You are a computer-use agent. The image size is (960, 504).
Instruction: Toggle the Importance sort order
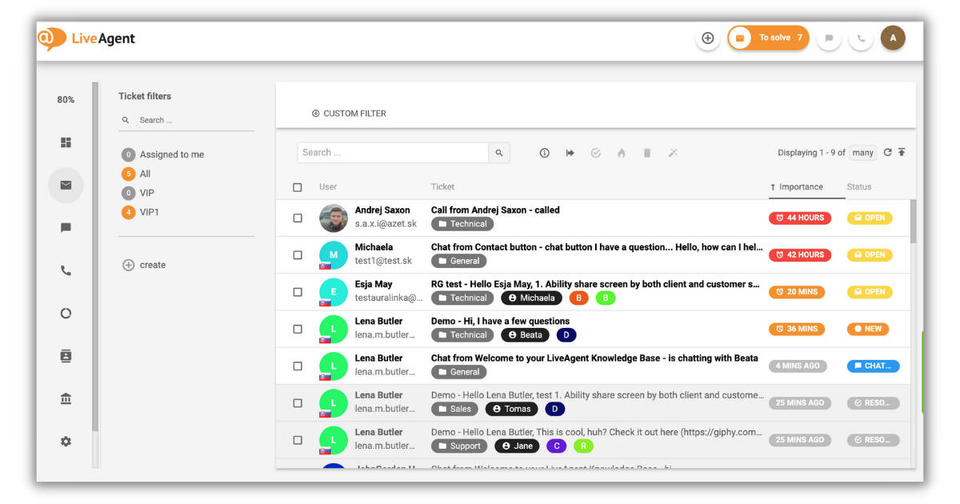point(800,186)
